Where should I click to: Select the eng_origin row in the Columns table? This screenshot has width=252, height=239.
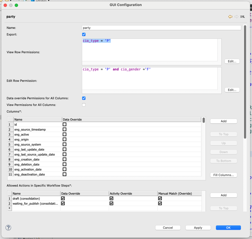[x=33, y=139]
